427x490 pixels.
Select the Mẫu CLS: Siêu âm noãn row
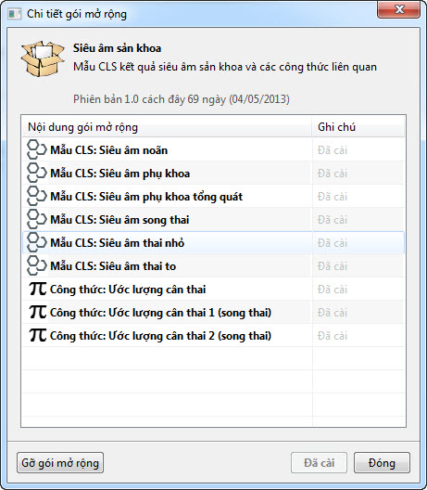pos(213,150)
